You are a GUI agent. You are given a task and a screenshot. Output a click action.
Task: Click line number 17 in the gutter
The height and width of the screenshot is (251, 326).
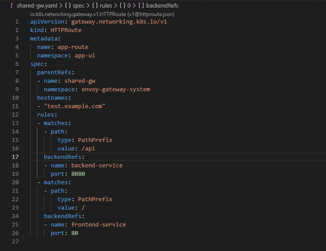pos(15,157)
